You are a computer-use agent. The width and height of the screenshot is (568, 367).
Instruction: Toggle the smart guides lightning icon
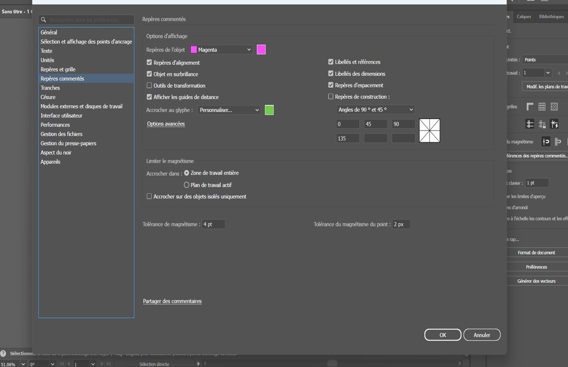pyautogui.click(x=554, y=124)
